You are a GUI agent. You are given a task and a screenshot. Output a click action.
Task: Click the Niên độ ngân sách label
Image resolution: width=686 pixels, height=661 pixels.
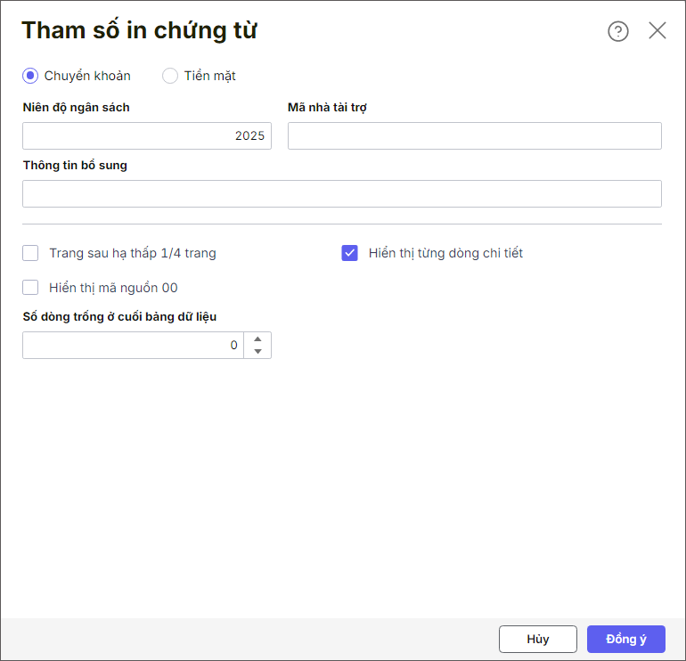tap(77, 107)
